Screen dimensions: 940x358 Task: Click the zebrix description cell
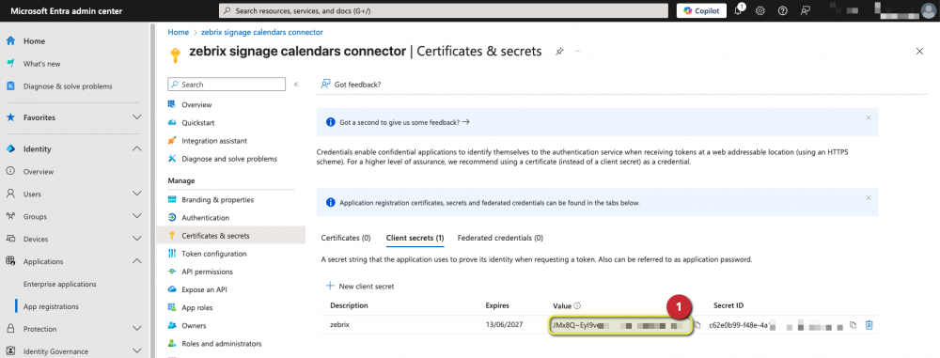339,324
